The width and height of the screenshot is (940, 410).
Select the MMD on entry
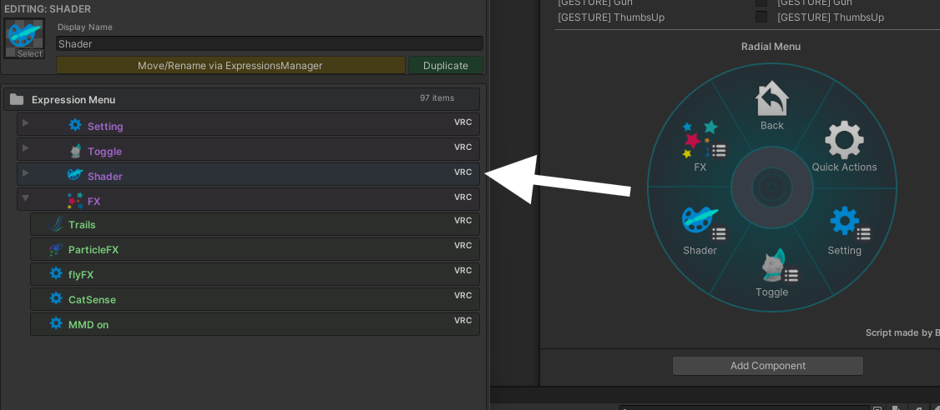point(255,324)
